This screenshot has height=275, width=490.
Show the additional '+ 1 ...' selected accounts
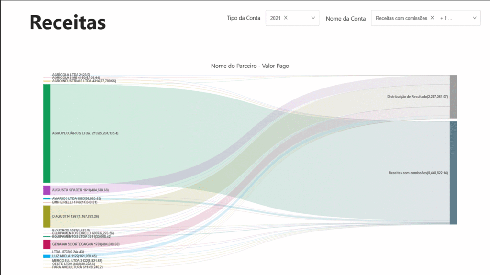[446, 18]
